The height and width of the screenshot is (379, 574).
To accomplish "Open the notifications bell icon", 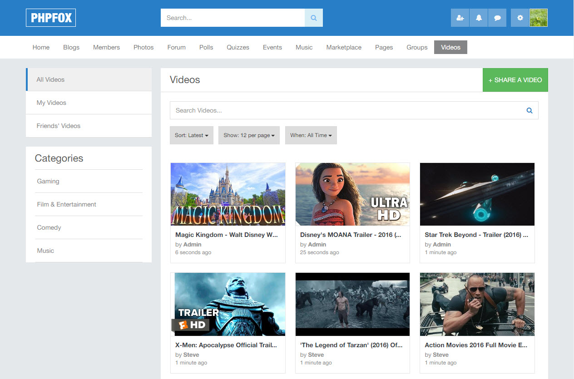I will pos(478,18).
